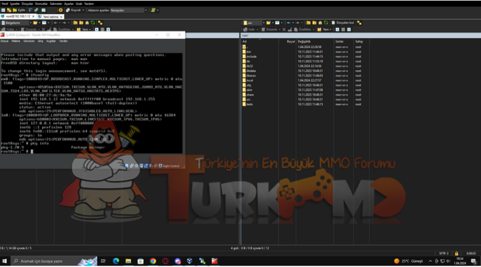The height and width of the screenshot is (267, 481).
Task: Open the local panel Yeni dropdown
Action: click(x=84, y=29)
